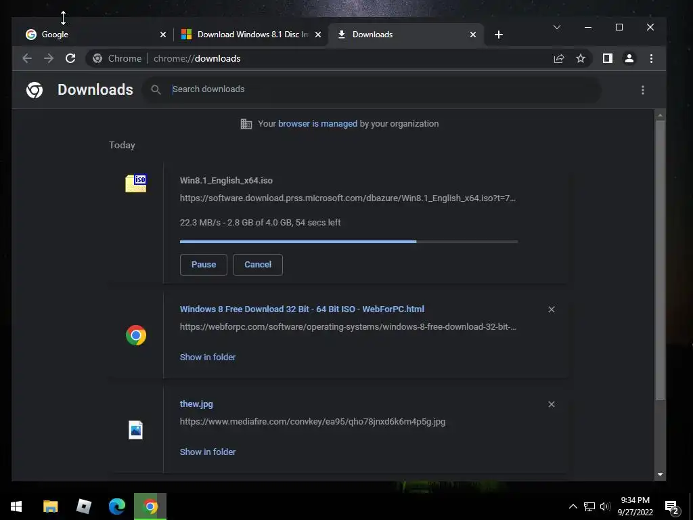Reload the chrome://downloads page
This screenshot has width=693, height=520.
pos(70,58)
